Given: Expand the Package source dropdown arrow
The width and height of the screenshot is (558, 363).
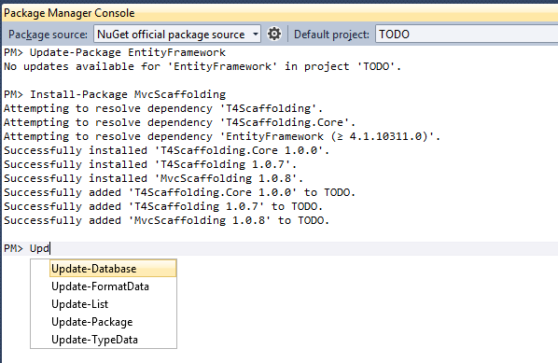Looking at the screenshot, I should coord(255,35).
